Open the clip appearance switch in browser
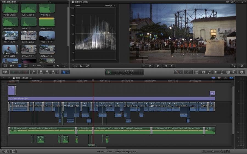 64,66
